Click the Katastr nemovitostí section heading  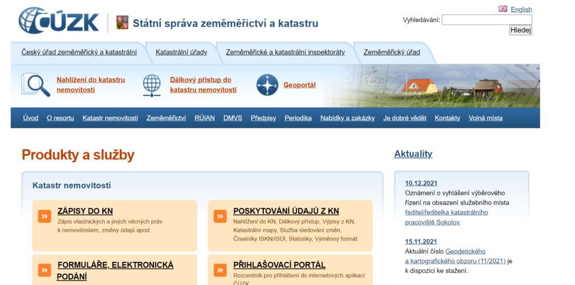(x=71, y=185)
